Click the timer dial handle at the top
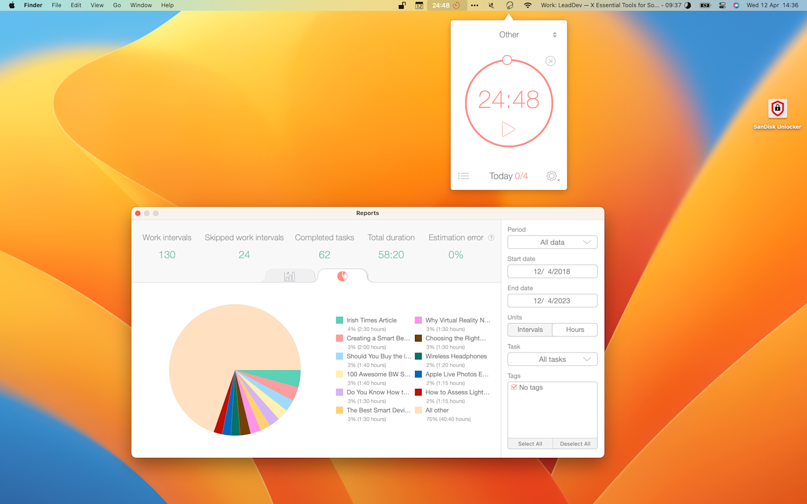The width and height of the screenshot is (807, 504). click(507, 60)
